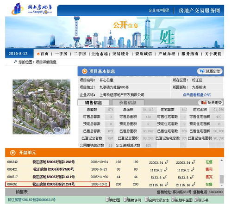The height and width of the screenshot is (204, 231).
Task: Open the 土地市场 menu
Action: 100,54
